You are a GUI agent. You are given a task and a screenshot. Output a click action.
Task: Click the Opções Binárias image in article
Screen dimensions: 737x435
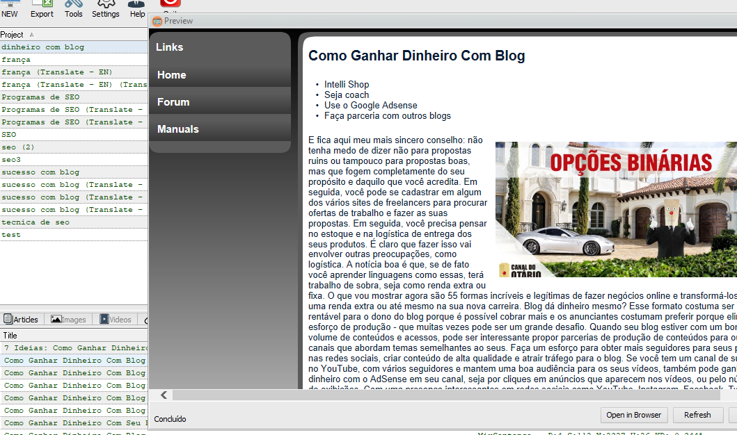point(616,209)
